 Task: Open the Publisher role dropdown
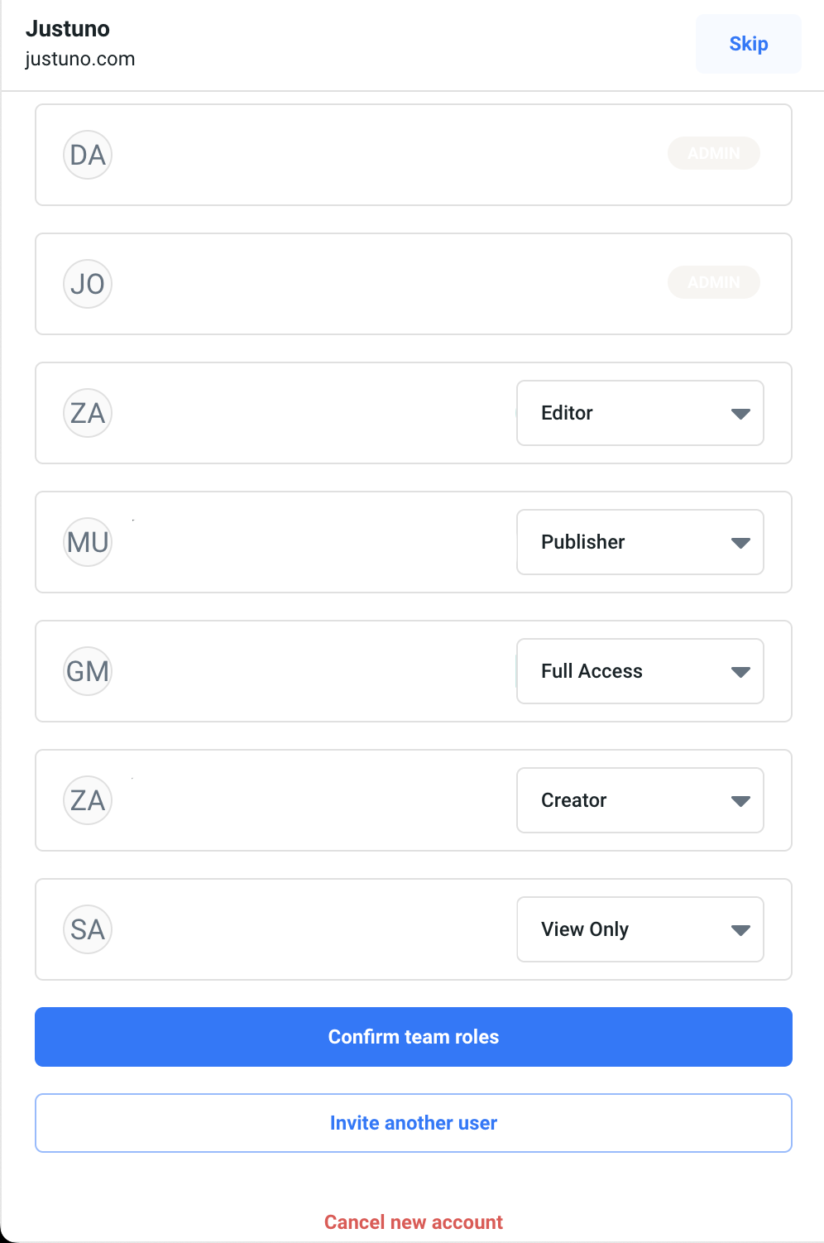[640, 542]
